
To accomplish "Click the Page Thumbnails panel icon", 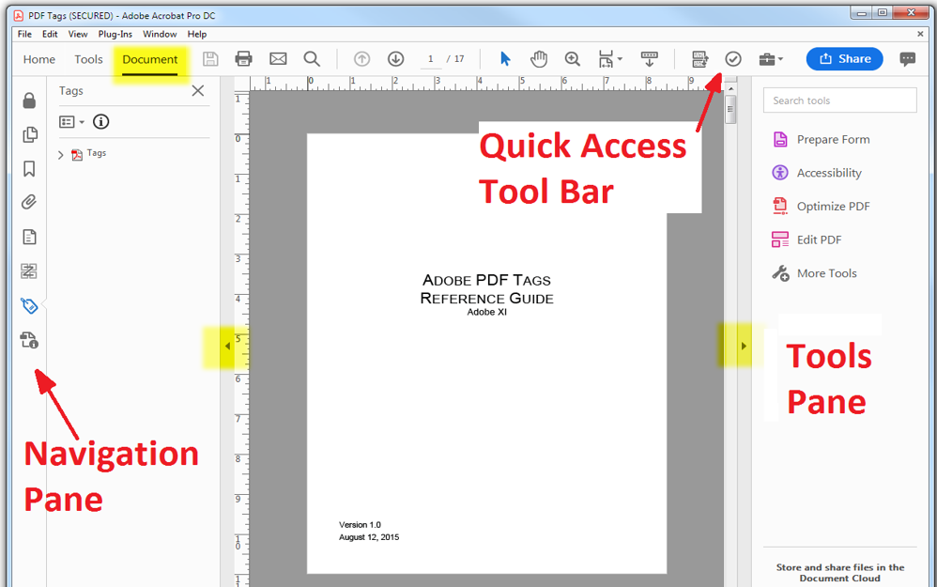I will pos(29,134).
